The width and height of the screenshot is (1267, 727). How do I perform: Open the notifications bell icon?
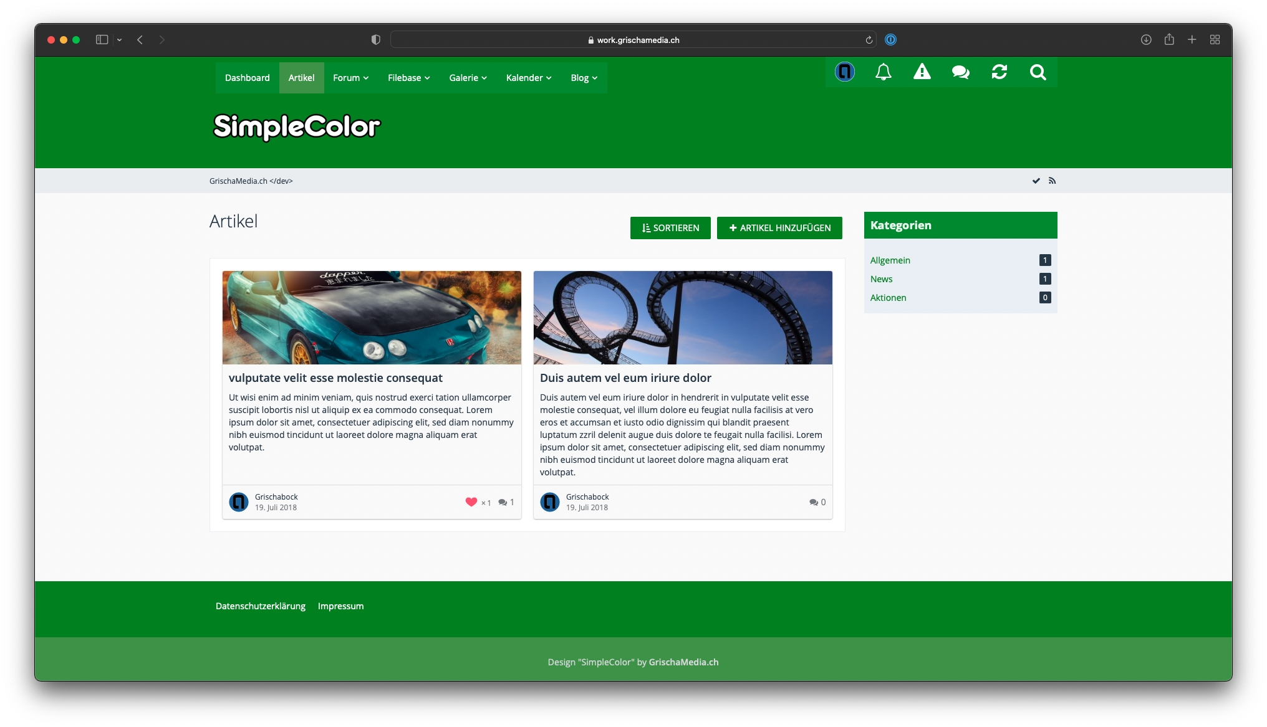tap(883, 72)
